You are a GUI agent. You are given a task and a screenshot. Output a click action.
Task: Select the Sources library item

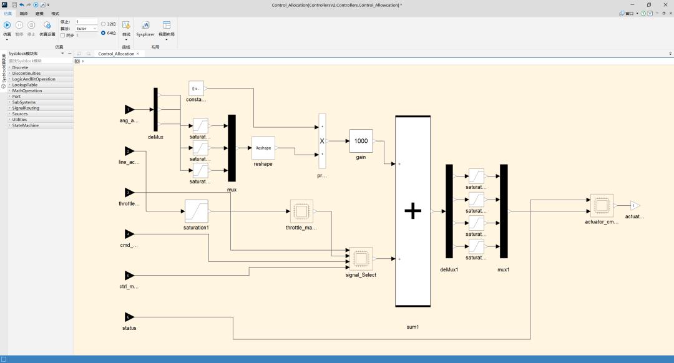pyautogui.click(x=41, y=114)
